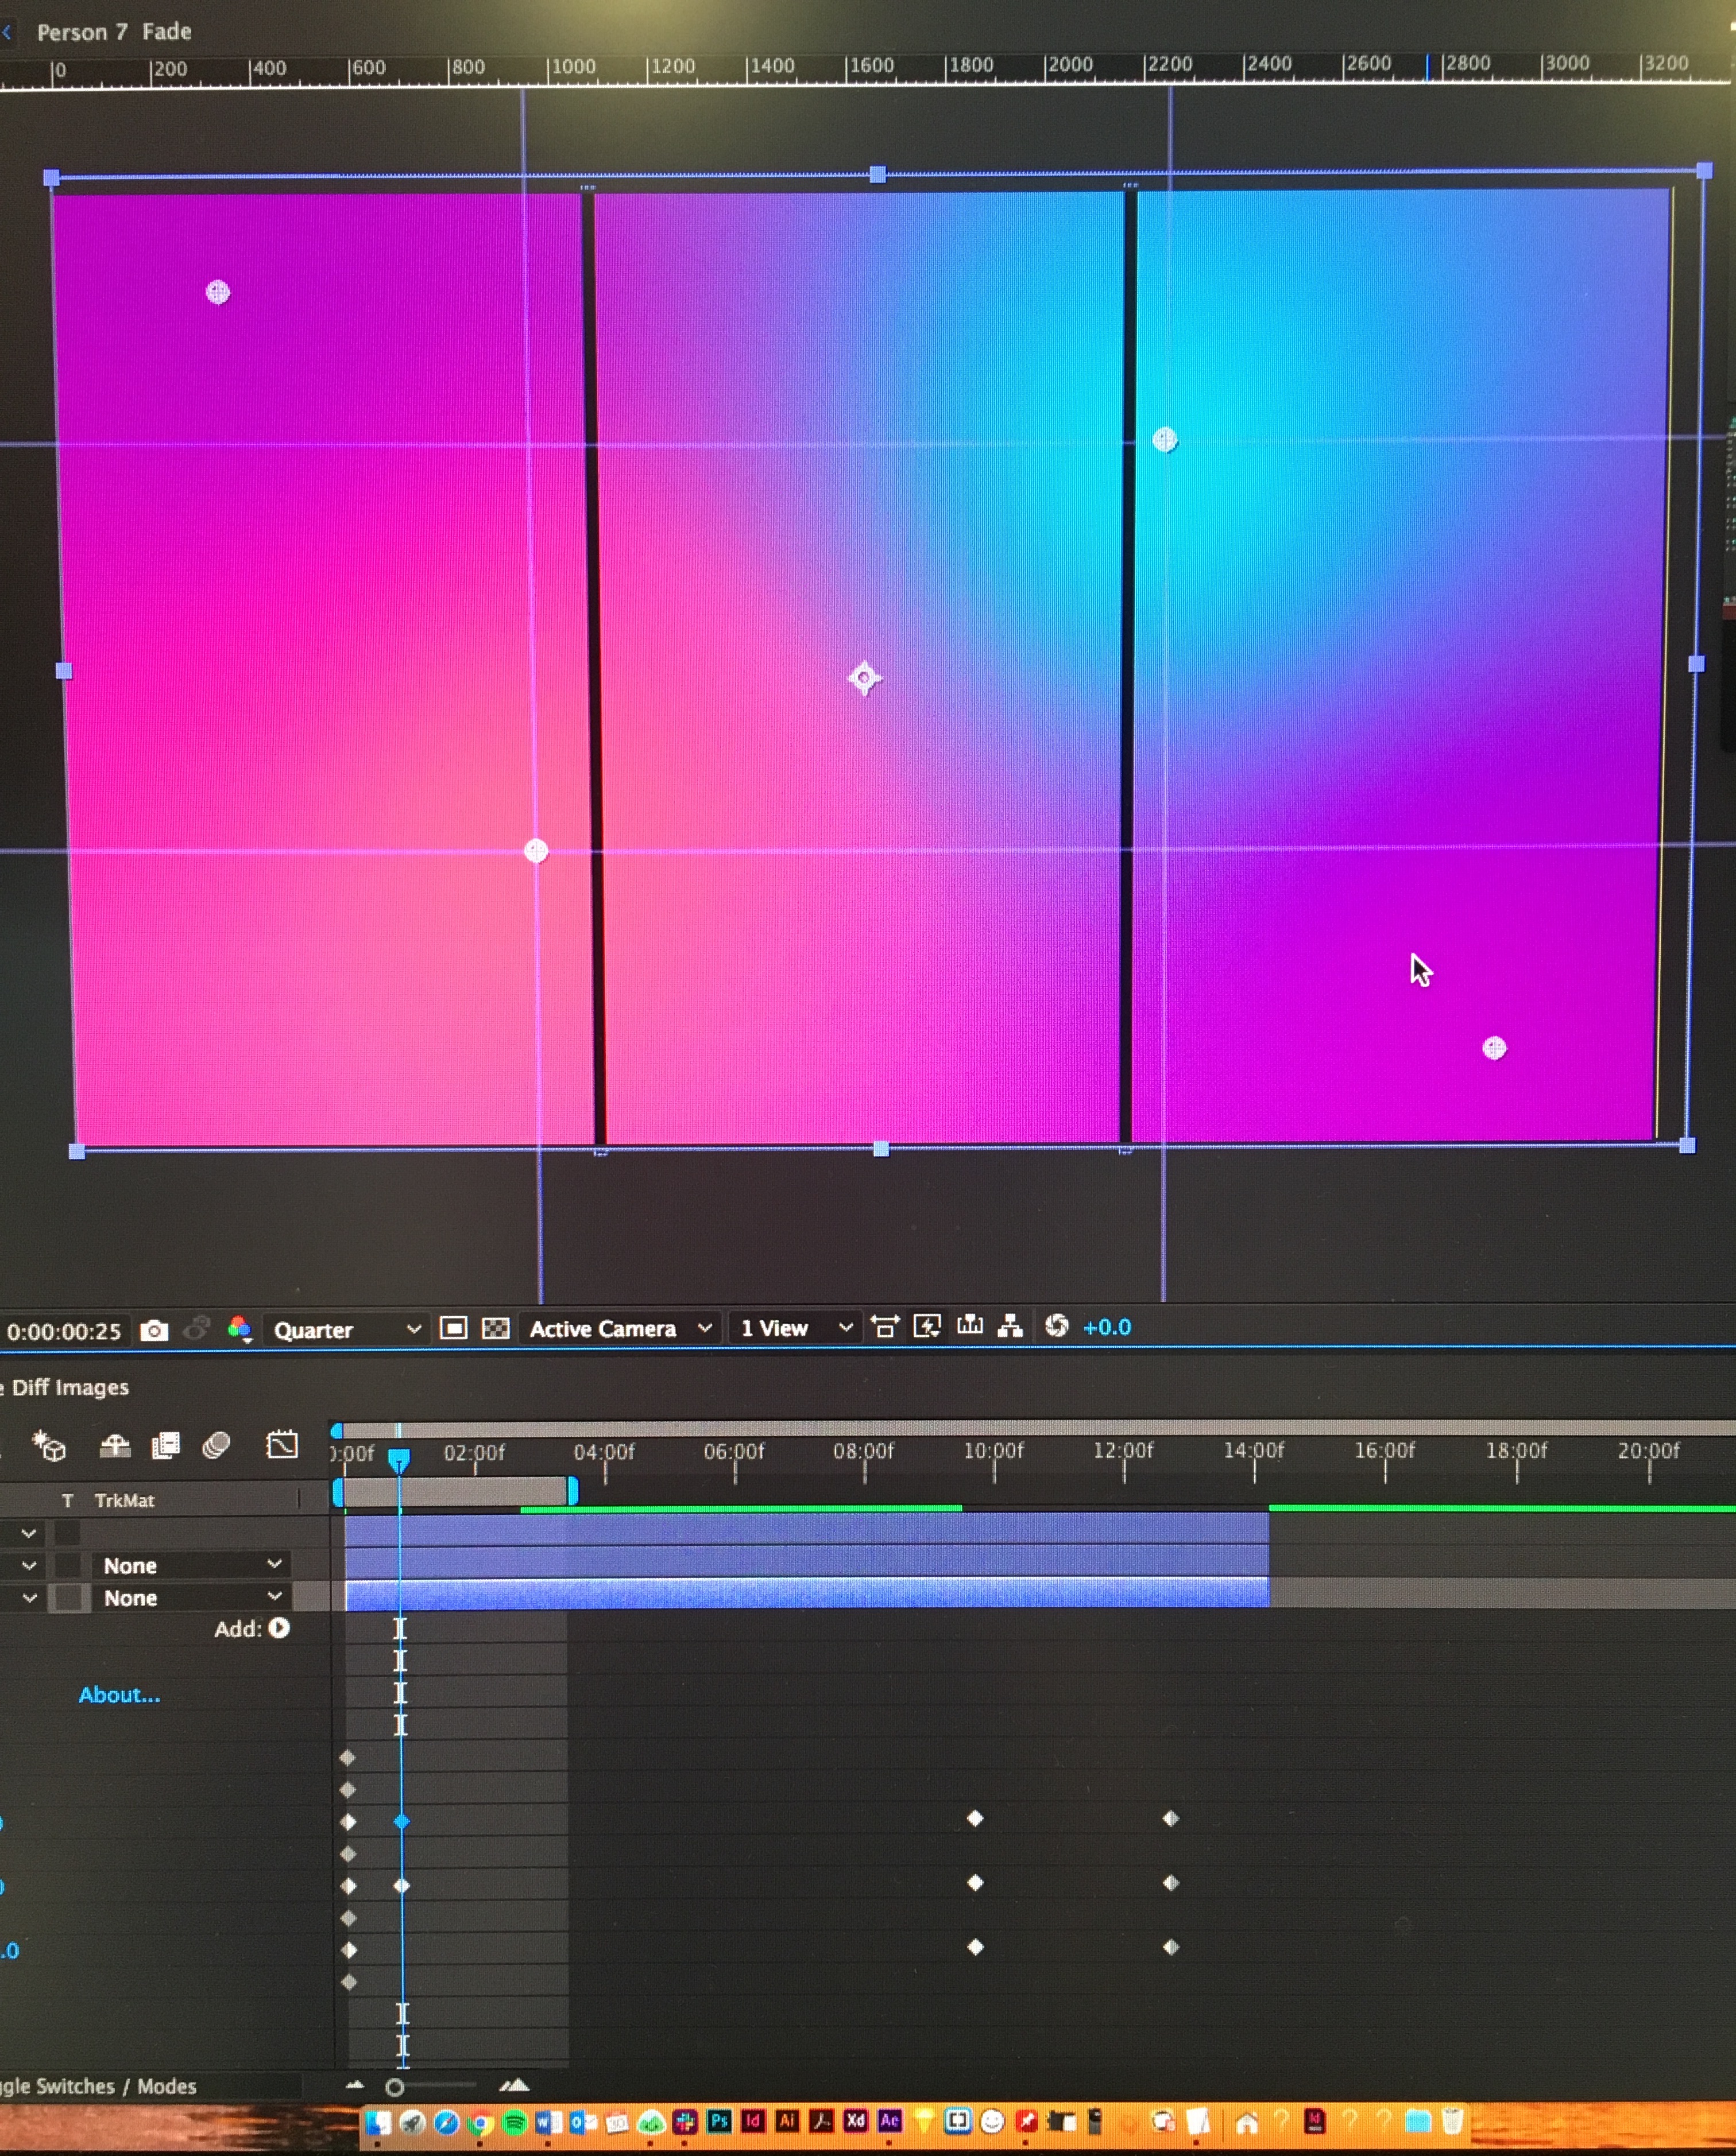This screenshot has height=2156, width=1736.
Task: Open second layer's TrkMat None dropdown
Action: (191, 1565)
